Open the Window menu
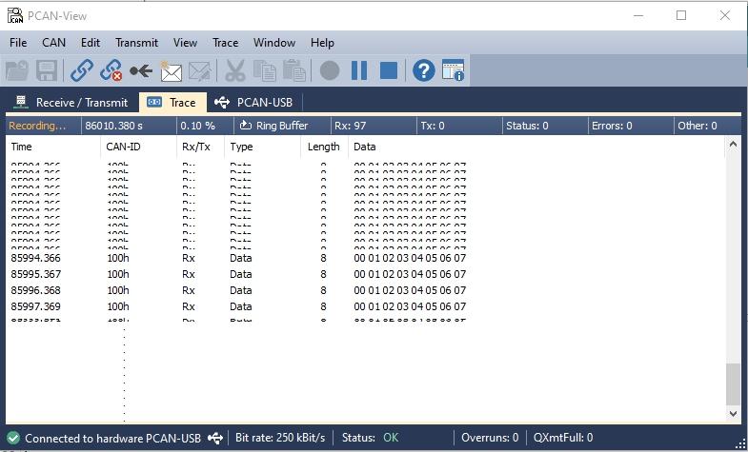The image size is (748, 452). coord(274,43)
